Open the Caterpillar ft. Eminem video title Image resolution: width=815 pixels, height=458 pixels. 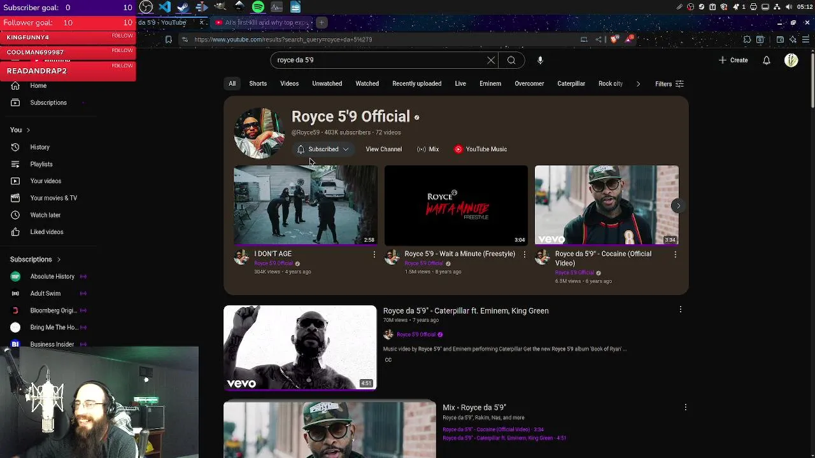click(x=465, y=311)
